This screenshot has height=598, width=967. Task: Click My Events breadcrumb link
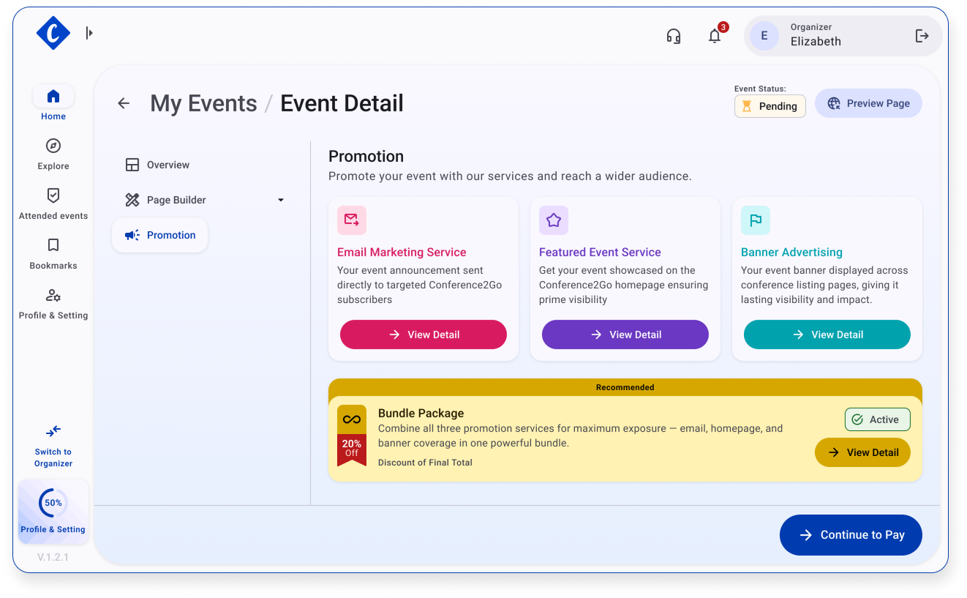[203, 103]
